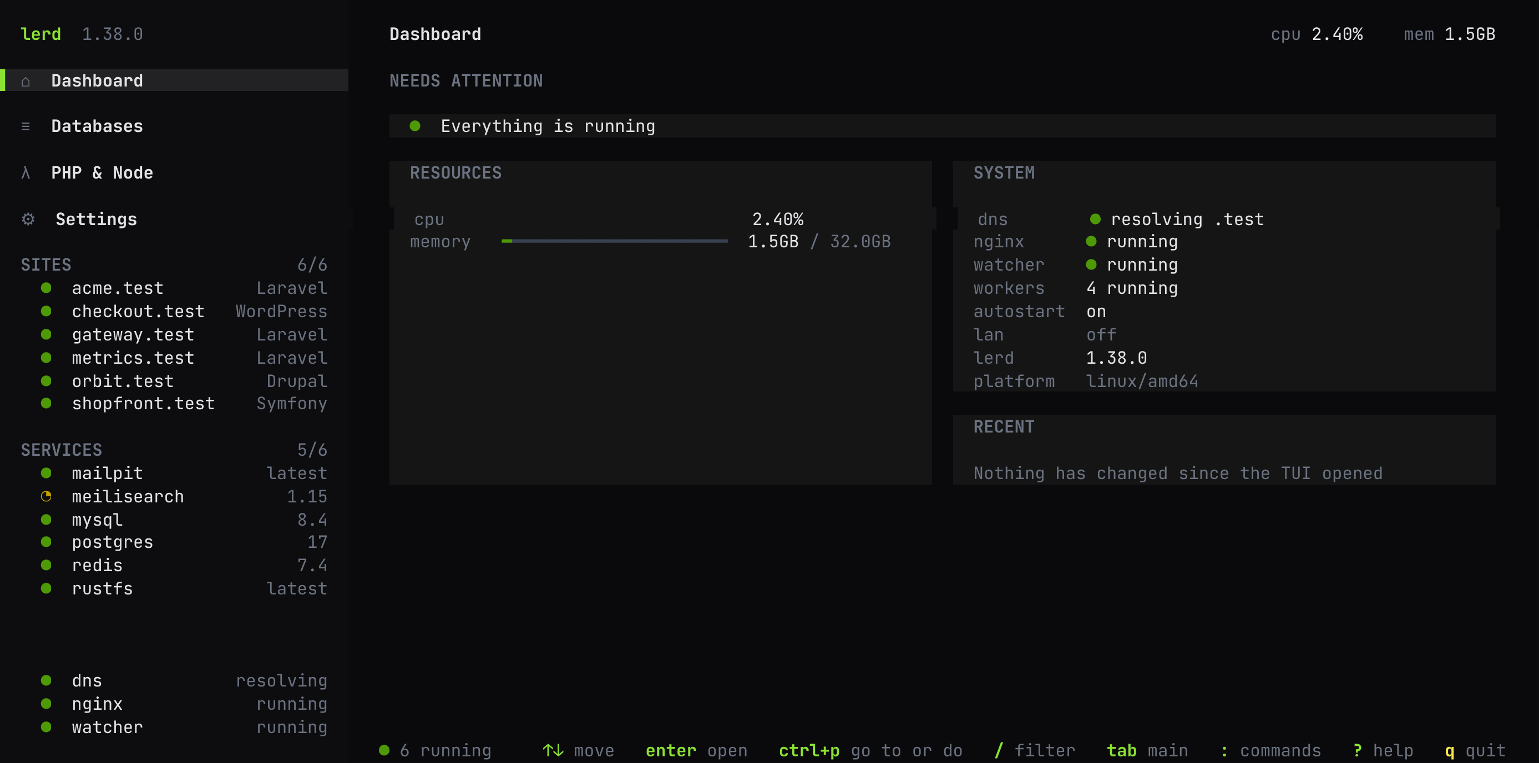Open the PHP & Node menu item
Screen dimensions: 1539x763
pos(174,173)
